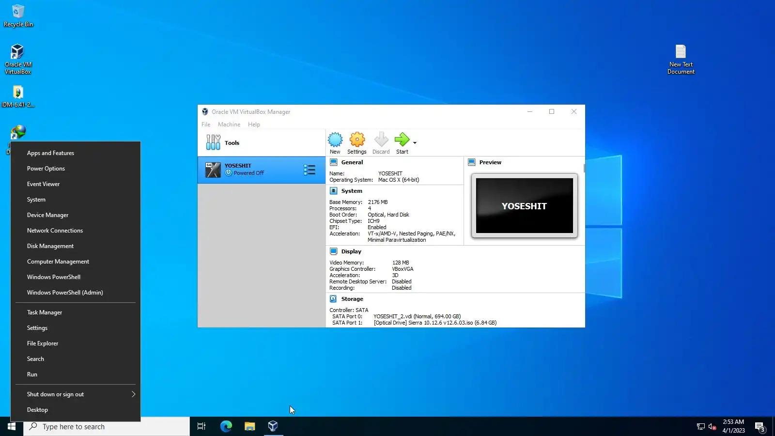Select New Text Document desktop icon
This screenshot has height=436, width=775.
[681, 59]
